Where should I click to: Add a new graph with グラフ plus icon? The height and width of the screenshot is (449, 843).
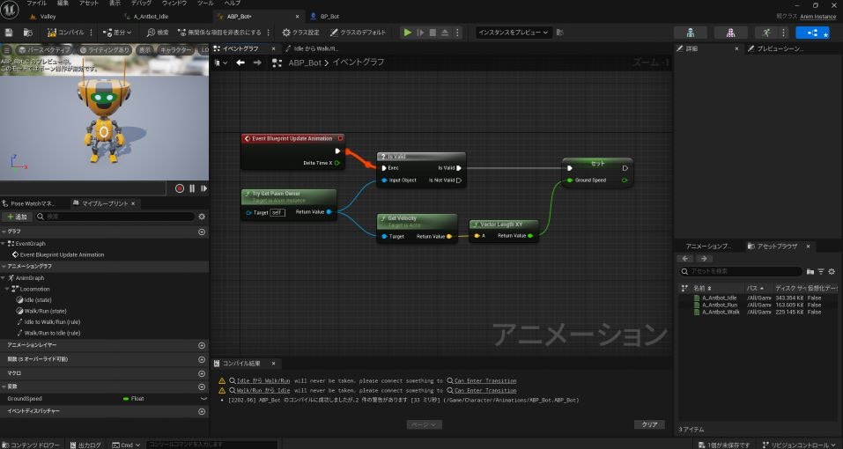(x=202, y=232)
